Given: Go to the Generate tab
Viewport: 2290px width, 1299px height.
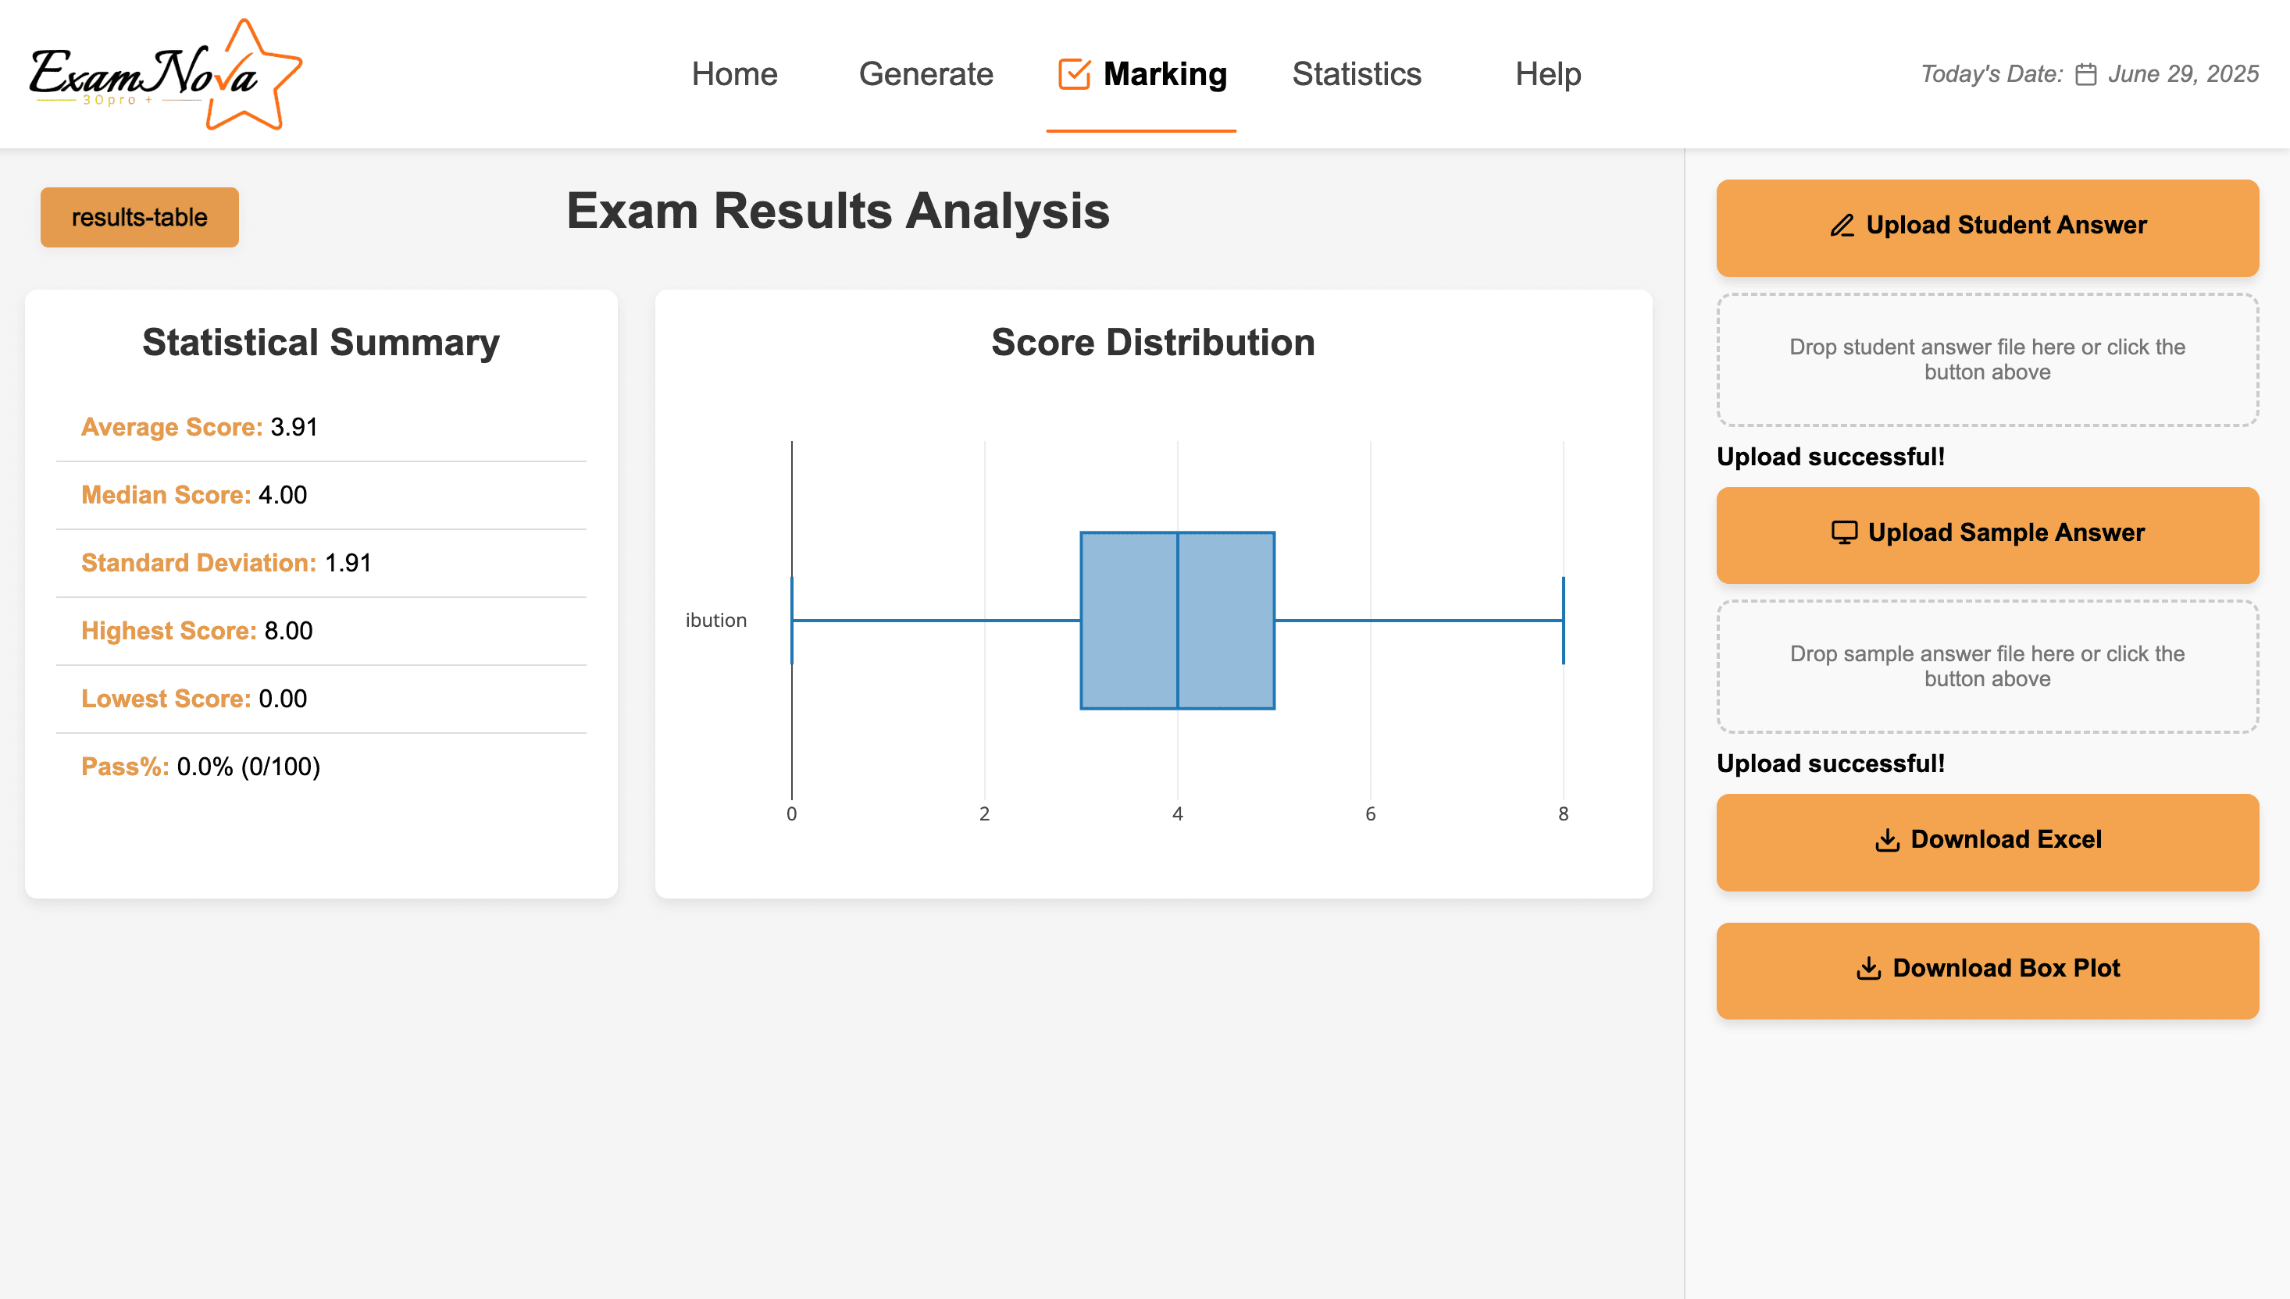Looking at the screenshot, I should point(926,74).
